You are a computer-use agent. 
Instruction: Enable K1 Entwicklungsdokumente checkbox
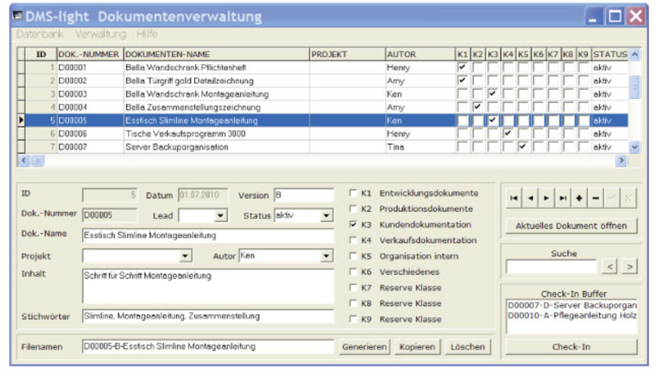(x=353, y=193)
